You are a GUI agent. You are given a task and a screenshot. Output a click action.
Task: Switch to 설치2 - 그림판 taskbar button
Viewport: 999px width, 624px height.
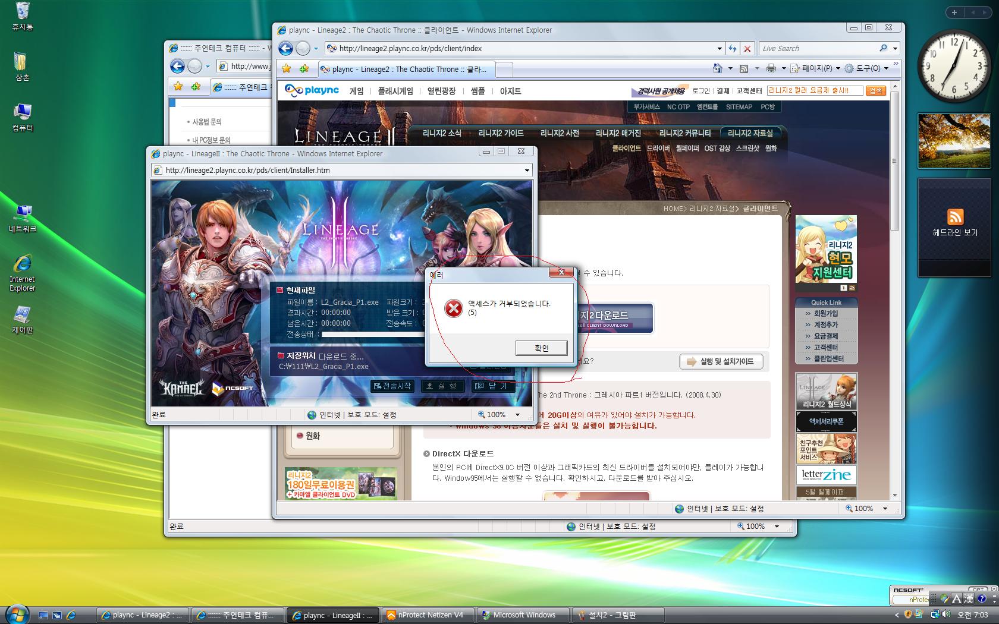[620, 615]
